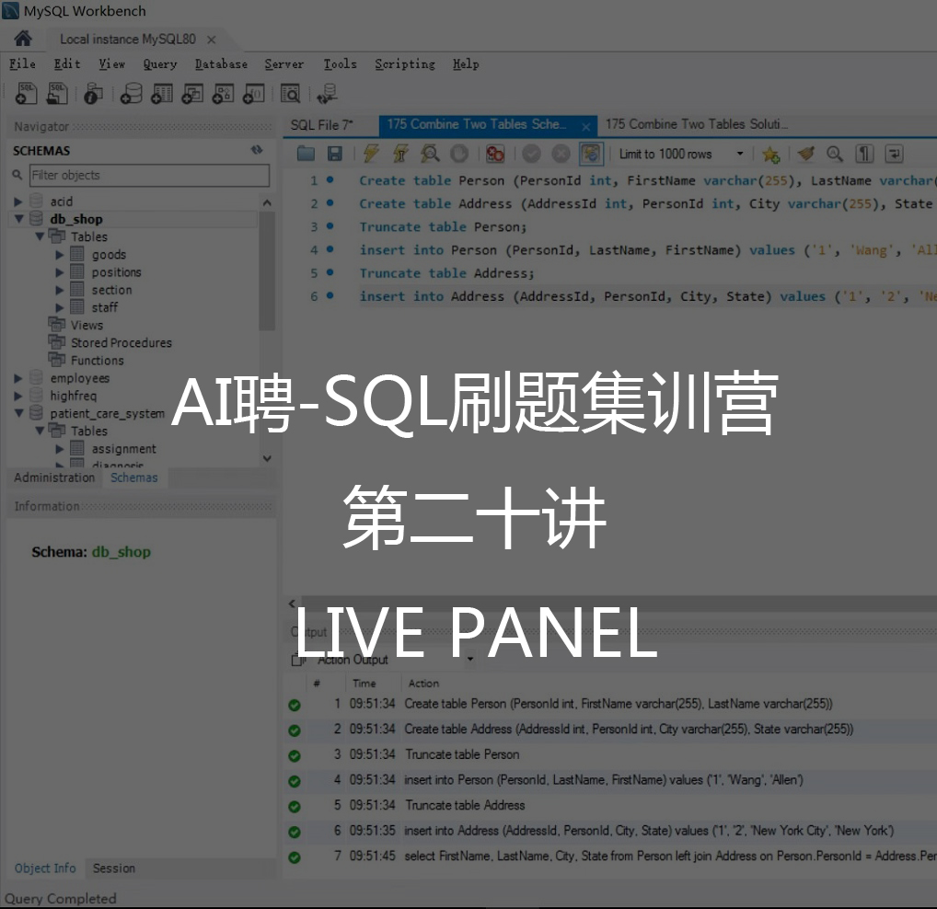The height and width of the screenshot is (909, 937).
Task: Open the File menu
Action: point(22,63)
